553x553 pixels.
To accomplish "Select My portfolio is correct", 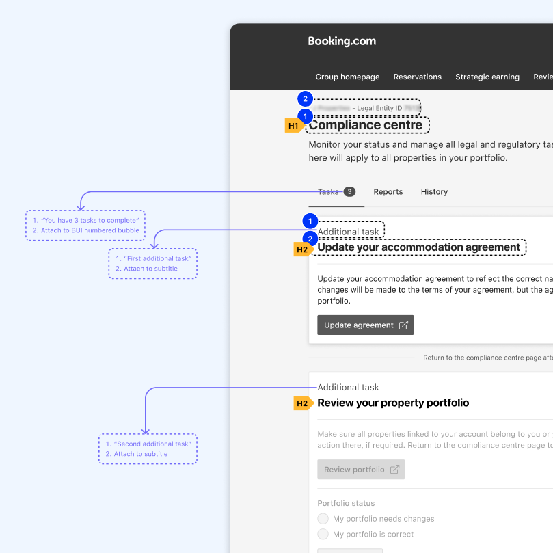I will pos(323,534).
